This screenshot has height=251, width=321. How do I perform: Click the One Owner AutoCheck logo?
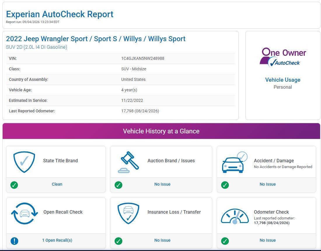tap(283, 57)
